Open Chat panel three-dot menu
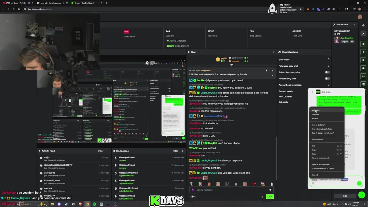Viewport: 368px width, 207px height. (273, 52)
